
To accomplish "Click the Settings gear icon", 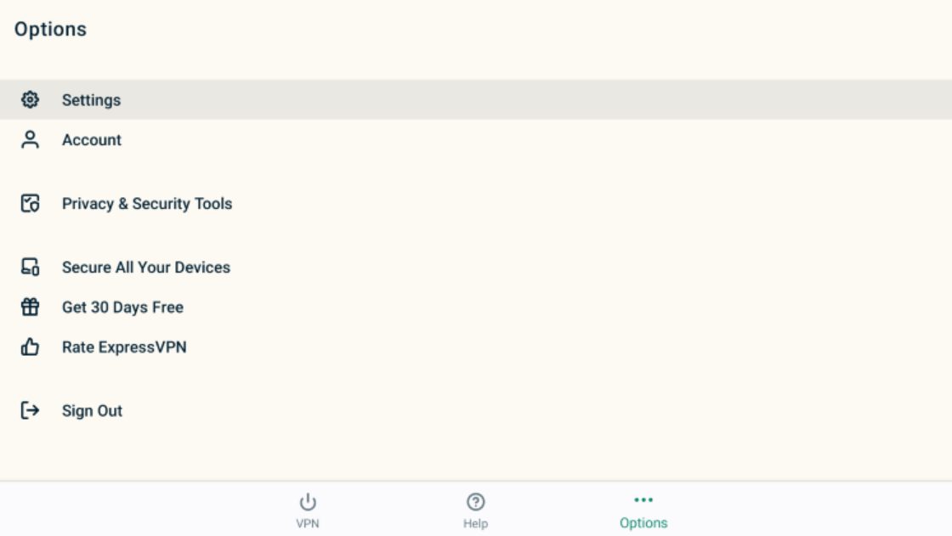I will (30, 99).
